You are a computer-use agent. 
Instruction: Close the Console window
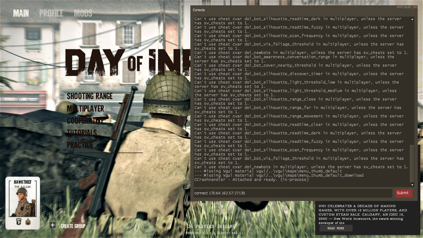coord(413,10)
